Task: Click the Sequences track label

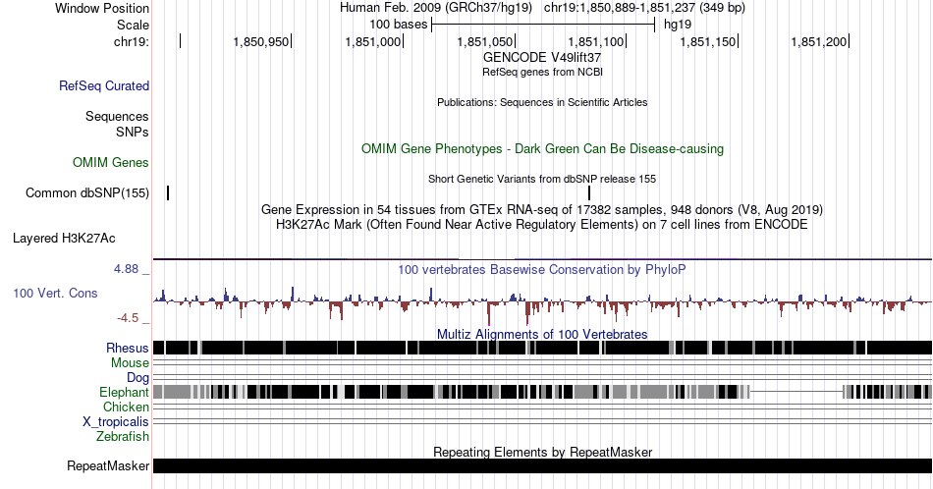Action: pyautogui.click(x=117, y=116)
